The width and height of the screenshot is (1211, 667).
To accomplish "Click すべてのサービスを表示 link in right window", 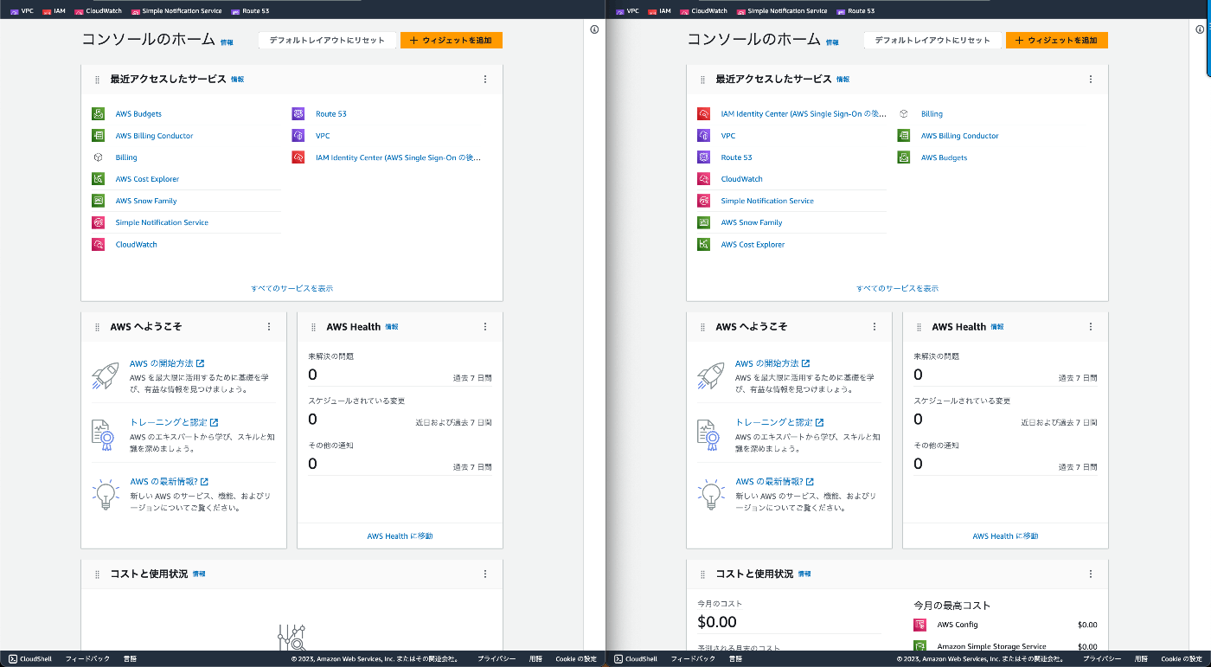I will [x=898, y=288].
